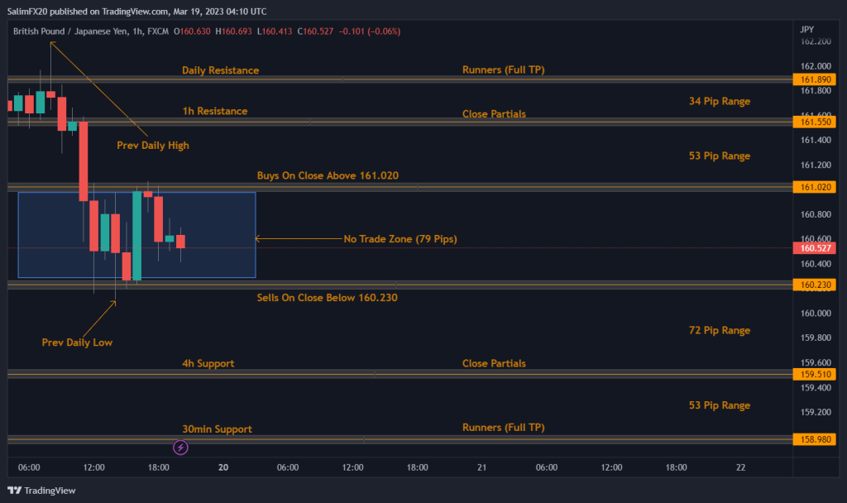Select the red 160.527 current price label
Image resolution: width=847 pixels, height=503 pixels.
click(x=815, y=248)
